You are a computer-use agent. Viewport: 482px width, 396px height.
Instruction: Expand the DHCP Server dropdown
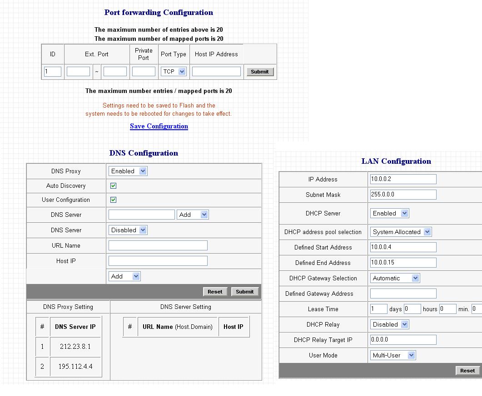pos(390,213)
